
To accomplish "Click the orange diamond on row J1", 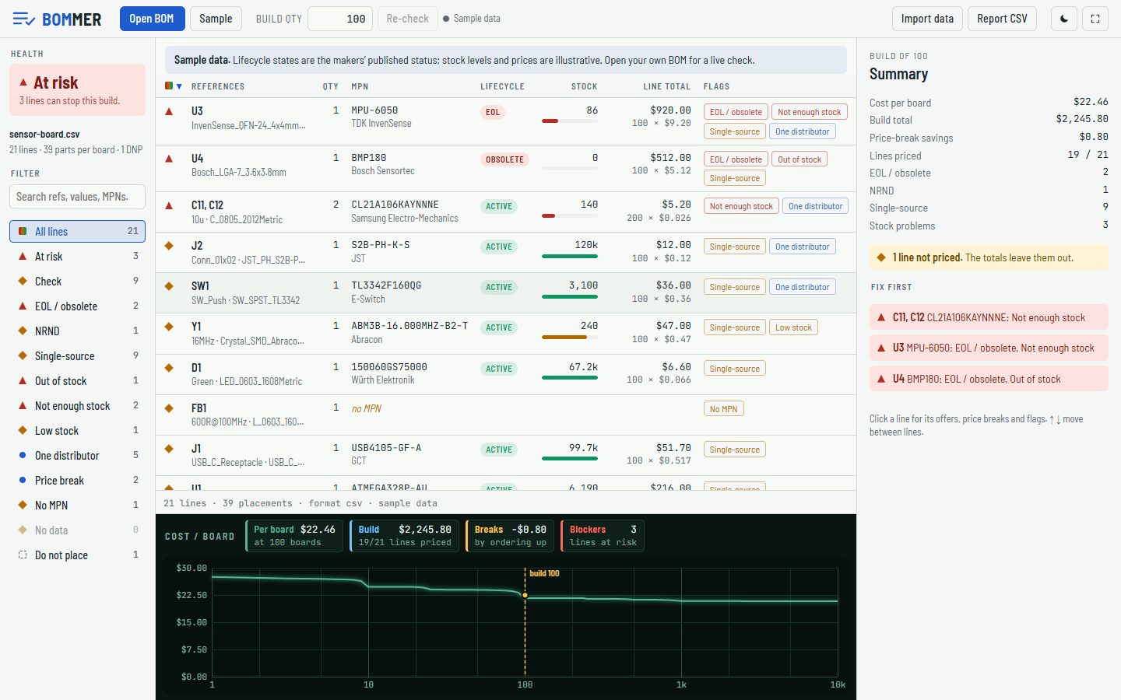I will 169,449.
